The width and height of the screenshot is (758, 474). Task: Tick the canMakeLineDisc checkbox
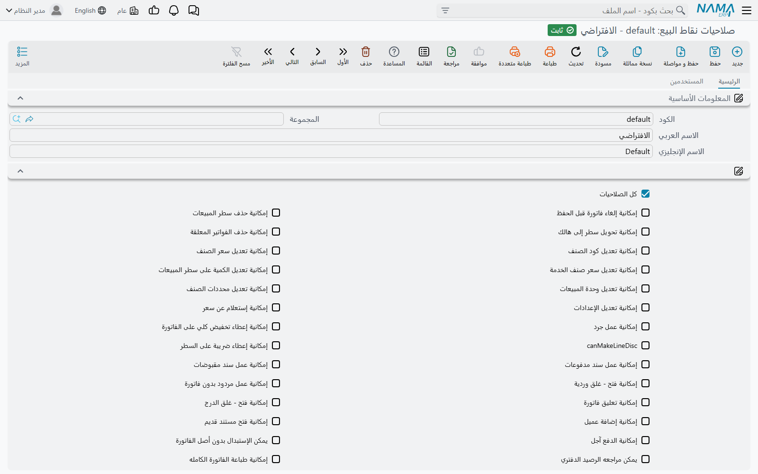click(645, 346)
